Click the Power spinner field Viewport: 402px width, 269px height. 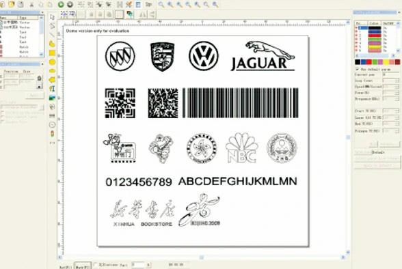[x=391, y=93]
